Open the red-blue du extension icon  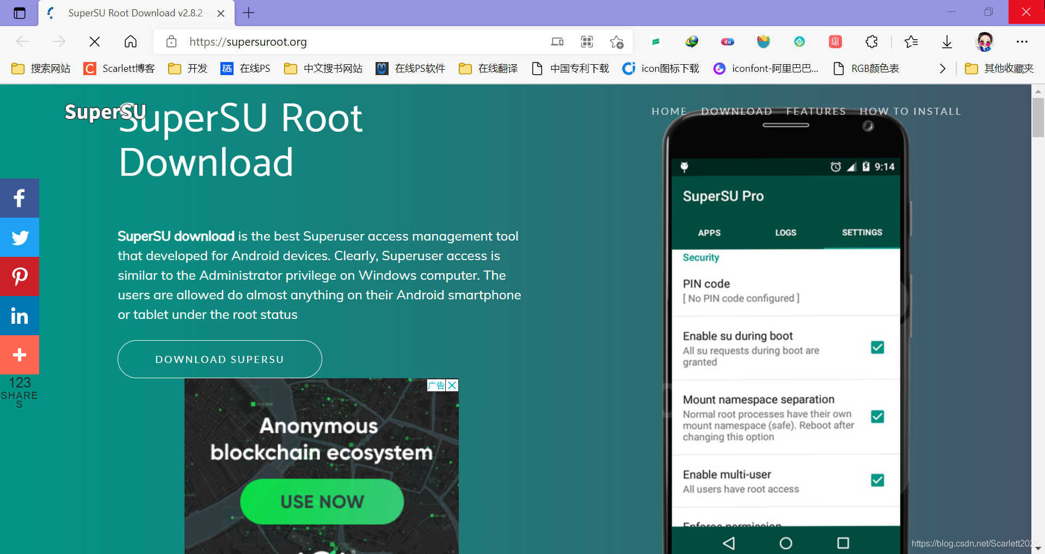click(x=728, y=41)
